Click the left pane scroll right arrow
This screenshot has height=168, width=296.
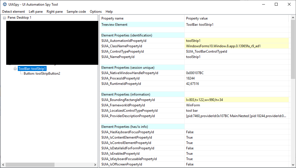point(95,165)
